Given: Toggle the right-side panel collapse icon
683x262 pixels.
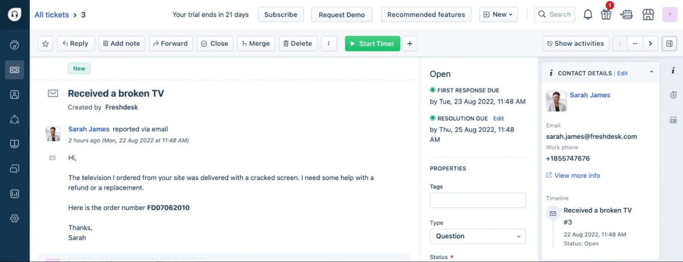Looking at the screenshot, I should 669,43.
